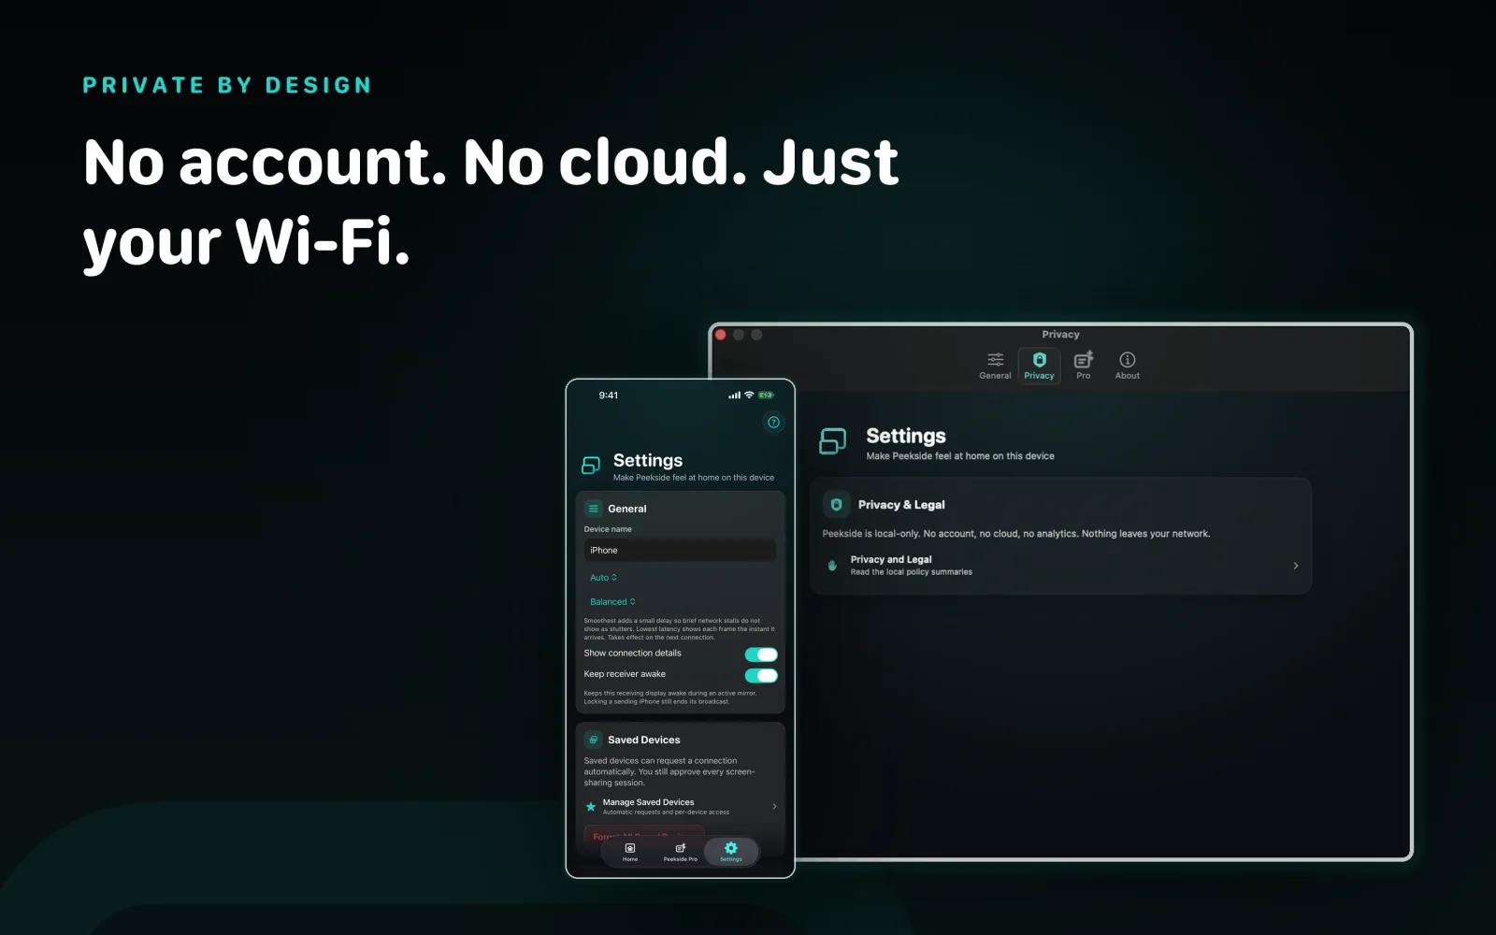Open the Auto dropdown selector

pos(603,578)
